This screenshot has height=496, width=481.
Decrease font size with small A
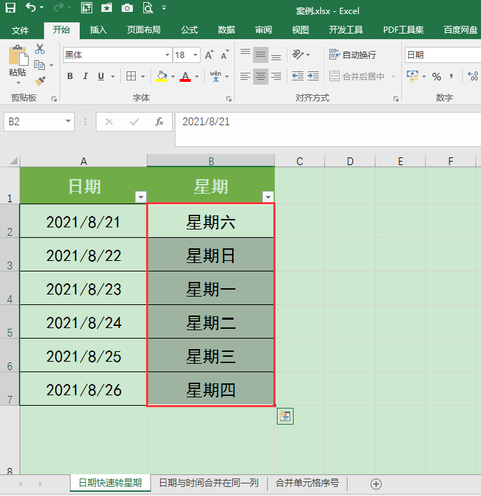coord(224,55)
